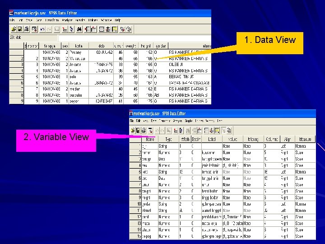Click the 'Date' type cell in row 3

[168, 159]
